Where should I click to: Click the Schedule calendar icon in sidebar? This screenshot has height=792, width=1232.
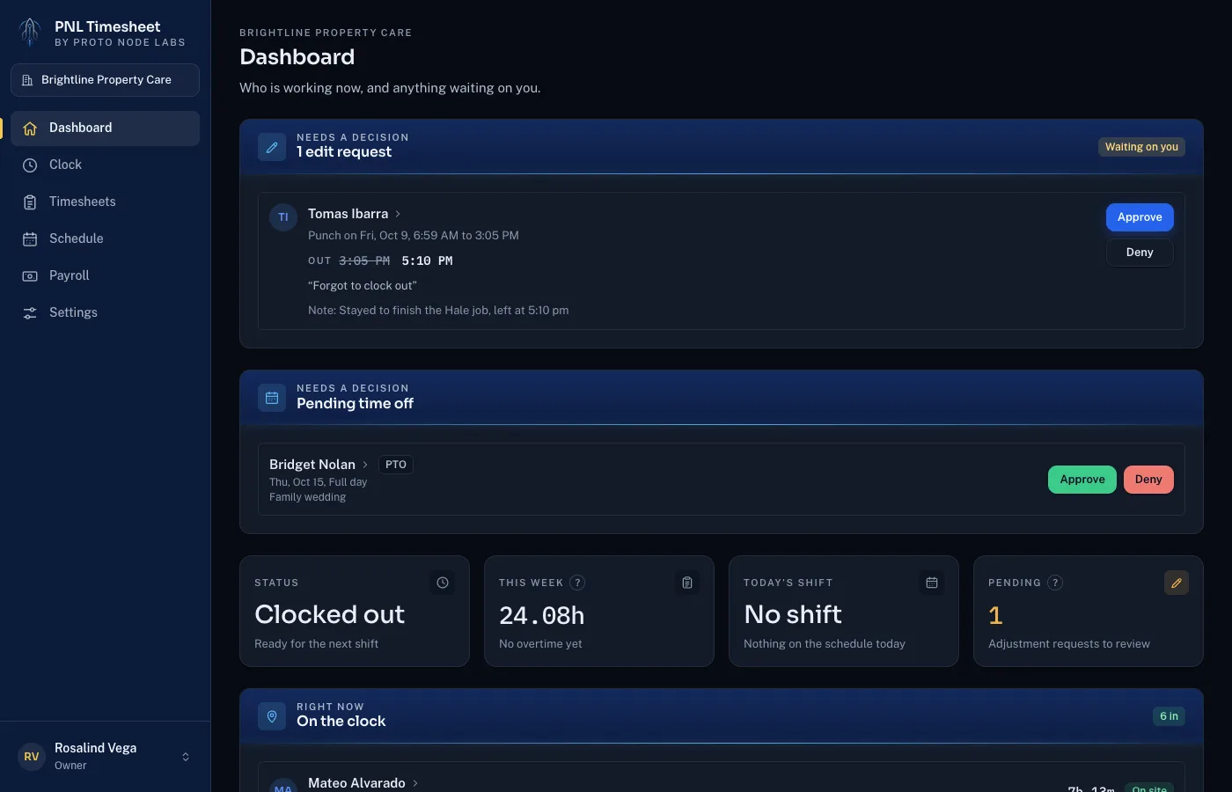click(x=30, y=239)
